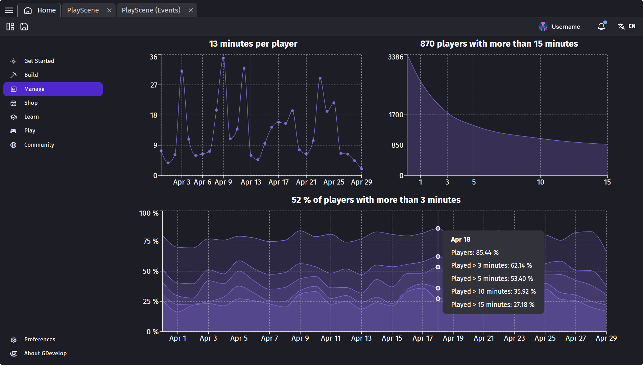Select the Build section arrow icon
The width and height of the screenshot is (643, 365).
click(x=13, y=75)
